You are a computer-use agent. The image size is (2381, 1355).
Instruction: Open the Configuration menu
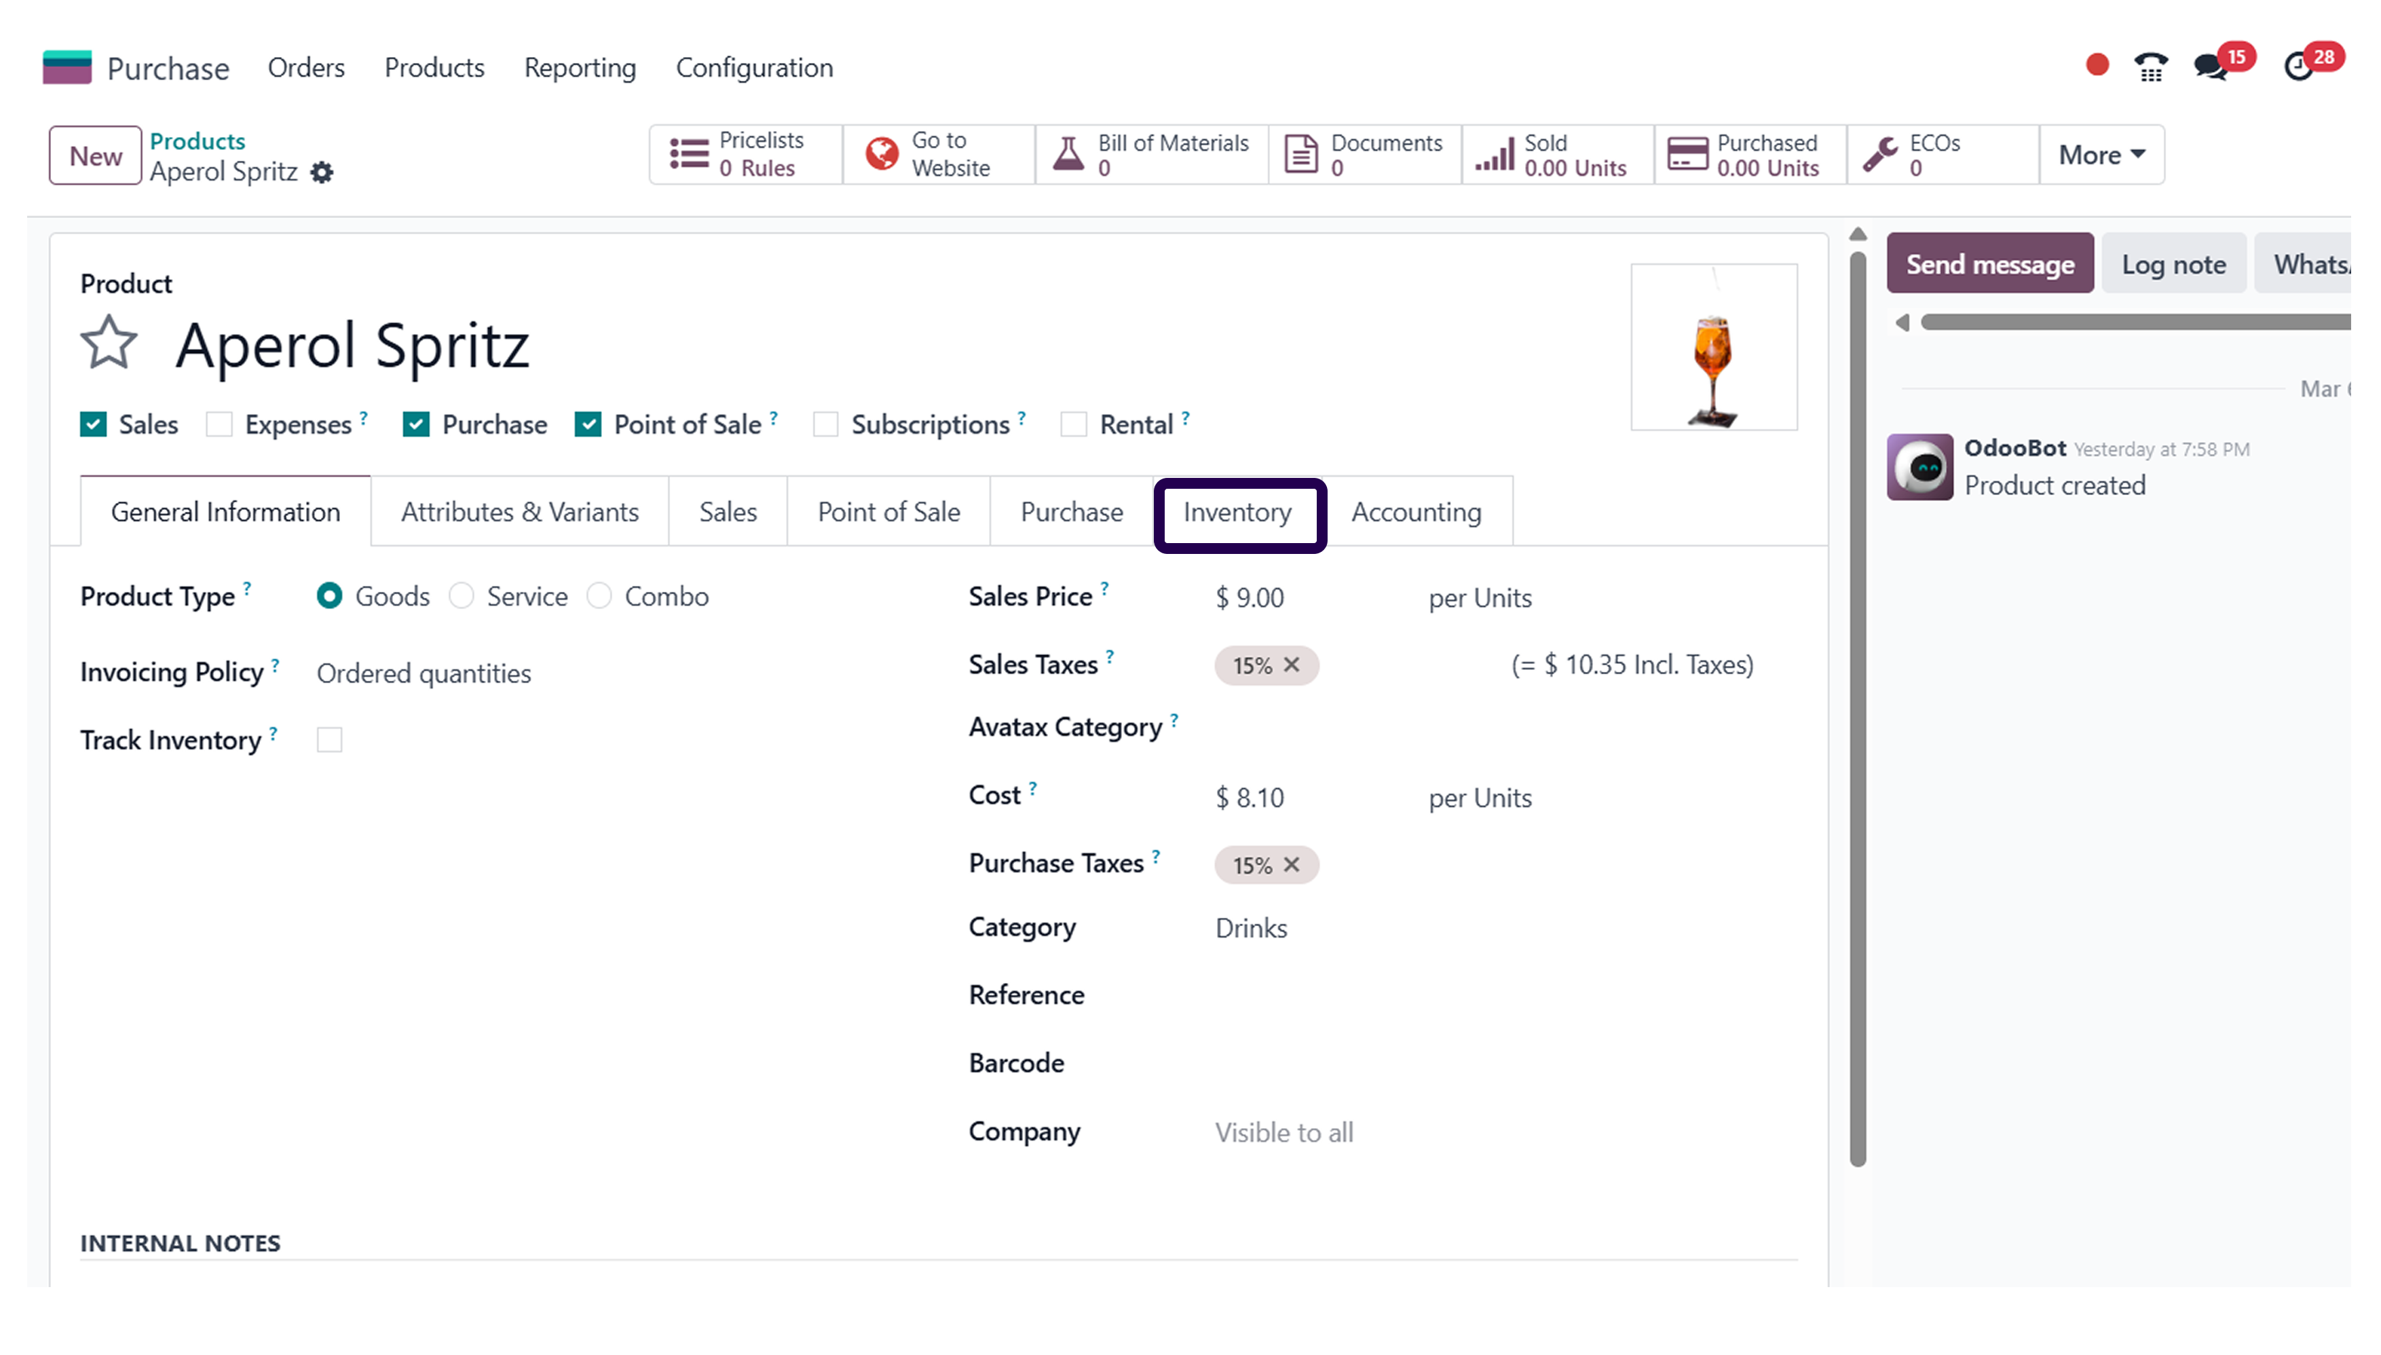[755, 68]
